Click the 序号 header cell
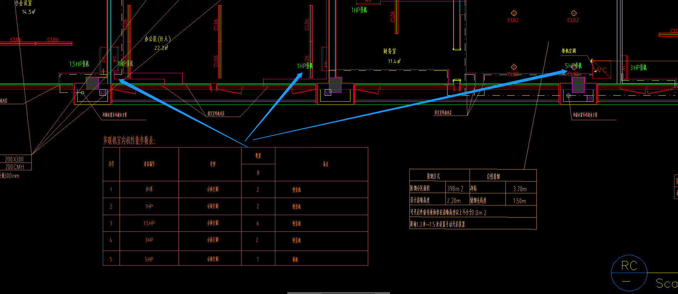This screenshot has height=294, width=678. tap(111, 164)
